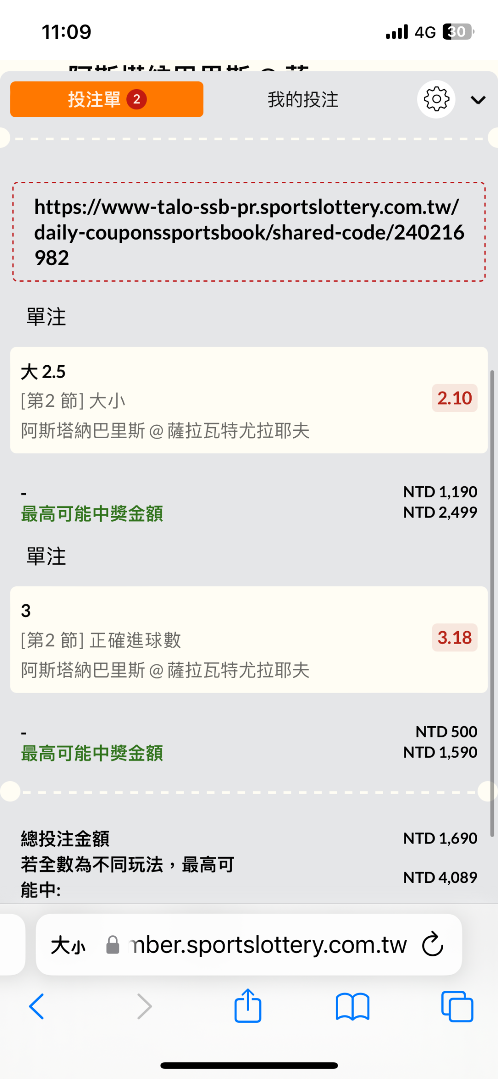Viewport: 498px width, 1079px height.
Task: Go back in Safari
Action: point(37,1006)
